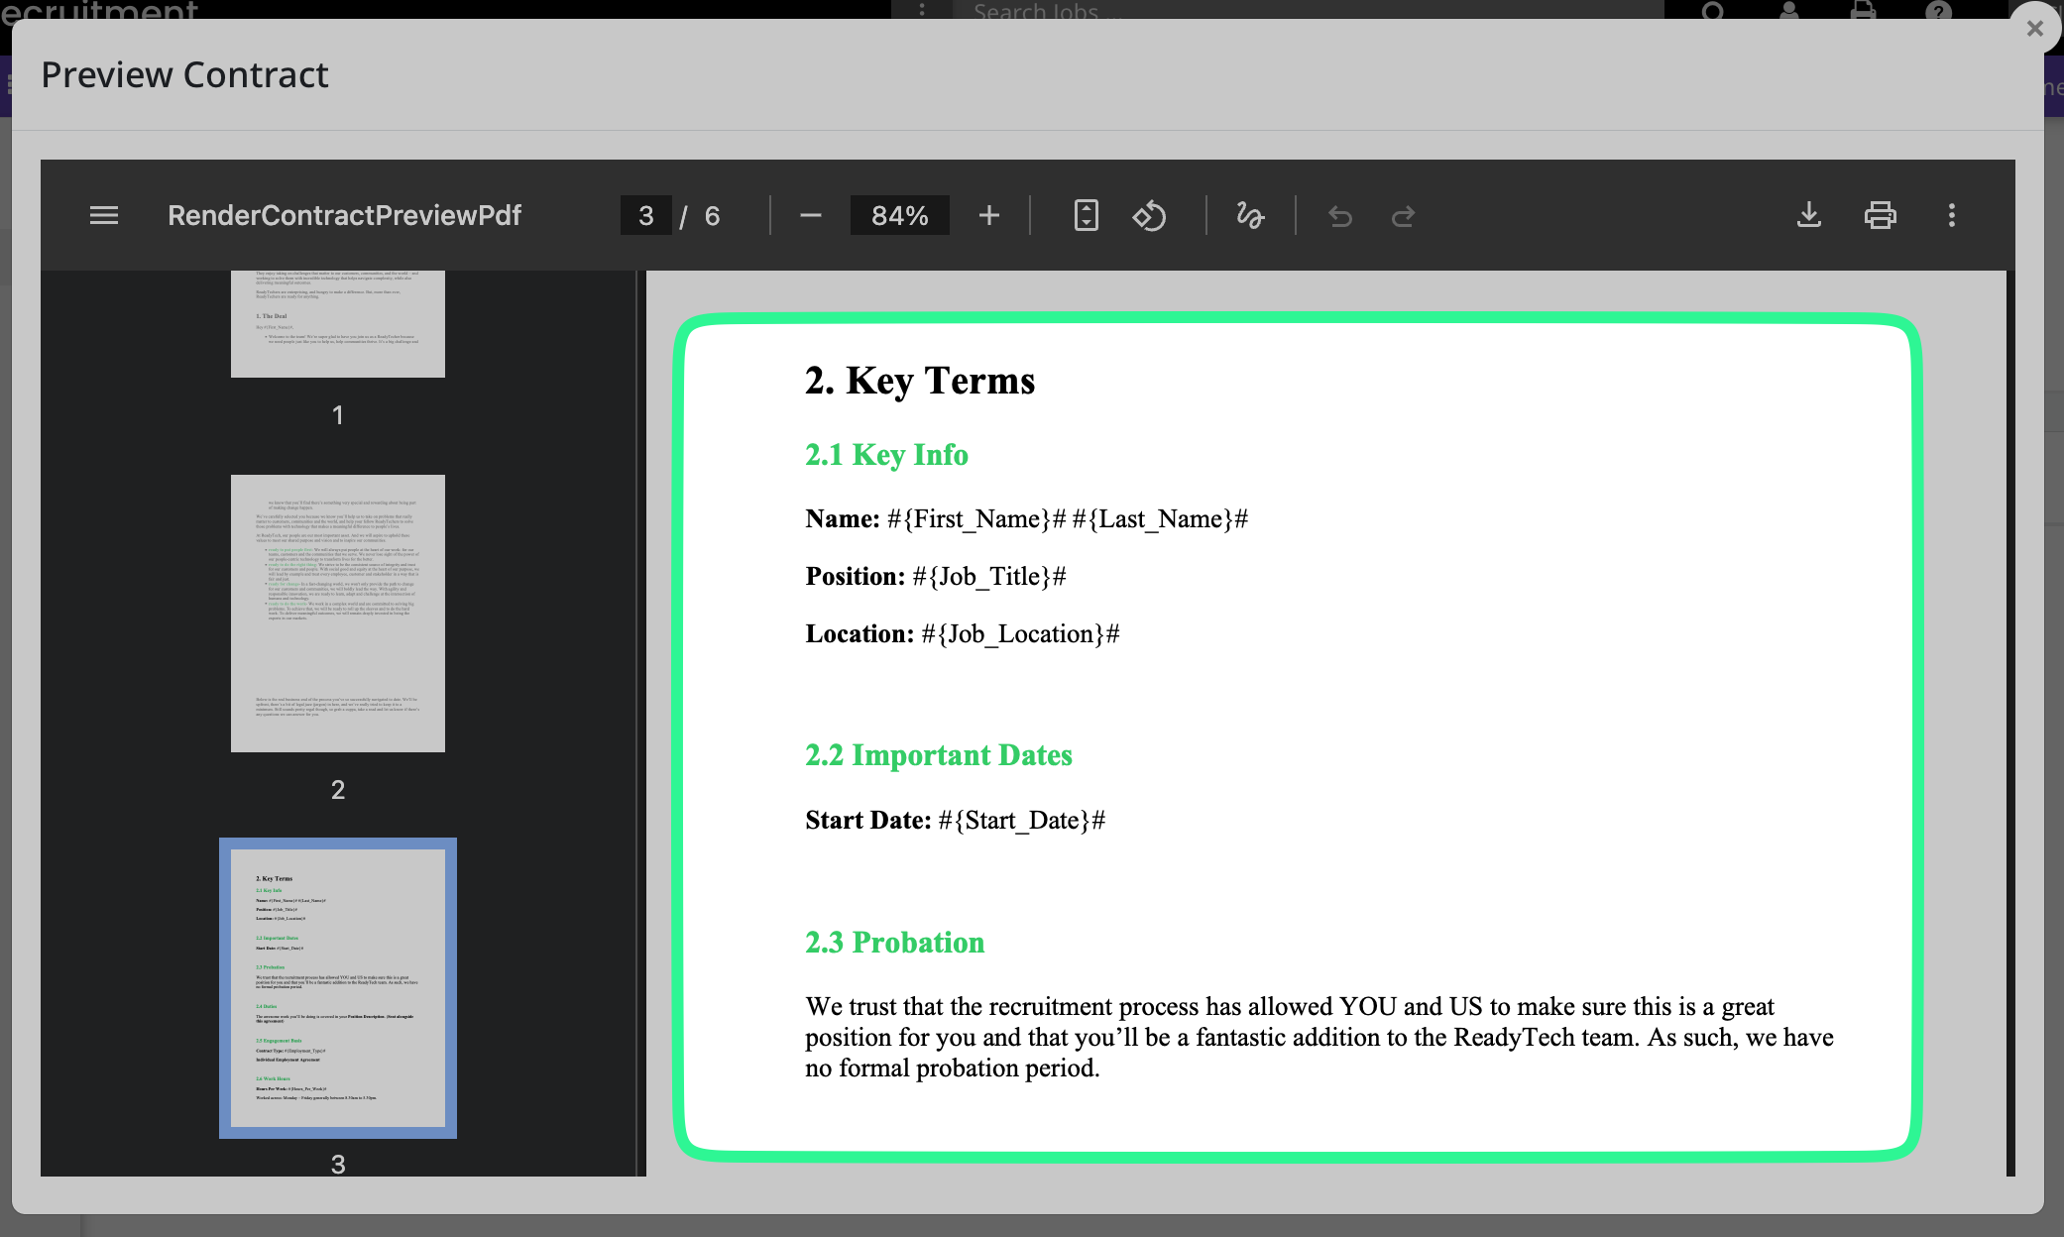
Task: Click the RenderContractPreviewPdf title
Action: tap(344, 215)
